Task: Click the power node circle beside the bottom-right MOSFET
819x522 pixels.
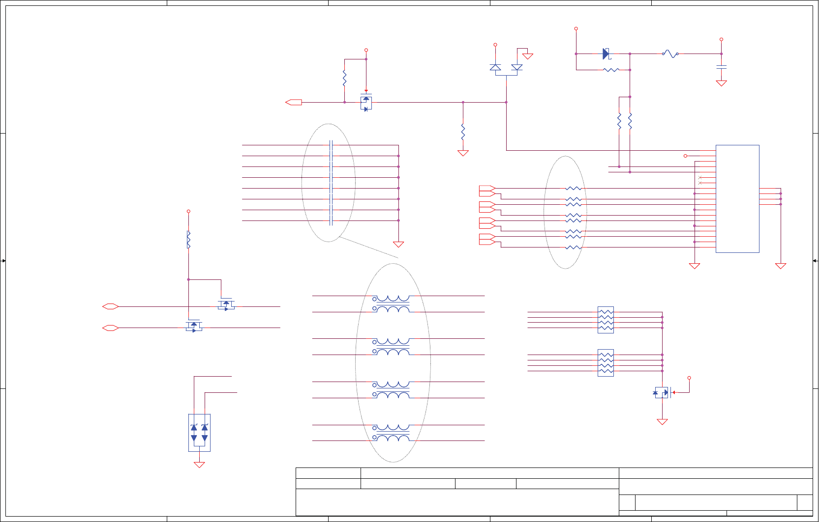Action: point(689,378)
